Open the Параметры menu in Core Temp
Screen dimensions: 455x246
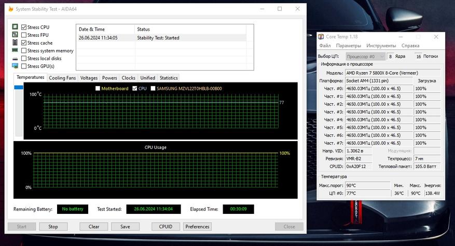tap(349, 46)
